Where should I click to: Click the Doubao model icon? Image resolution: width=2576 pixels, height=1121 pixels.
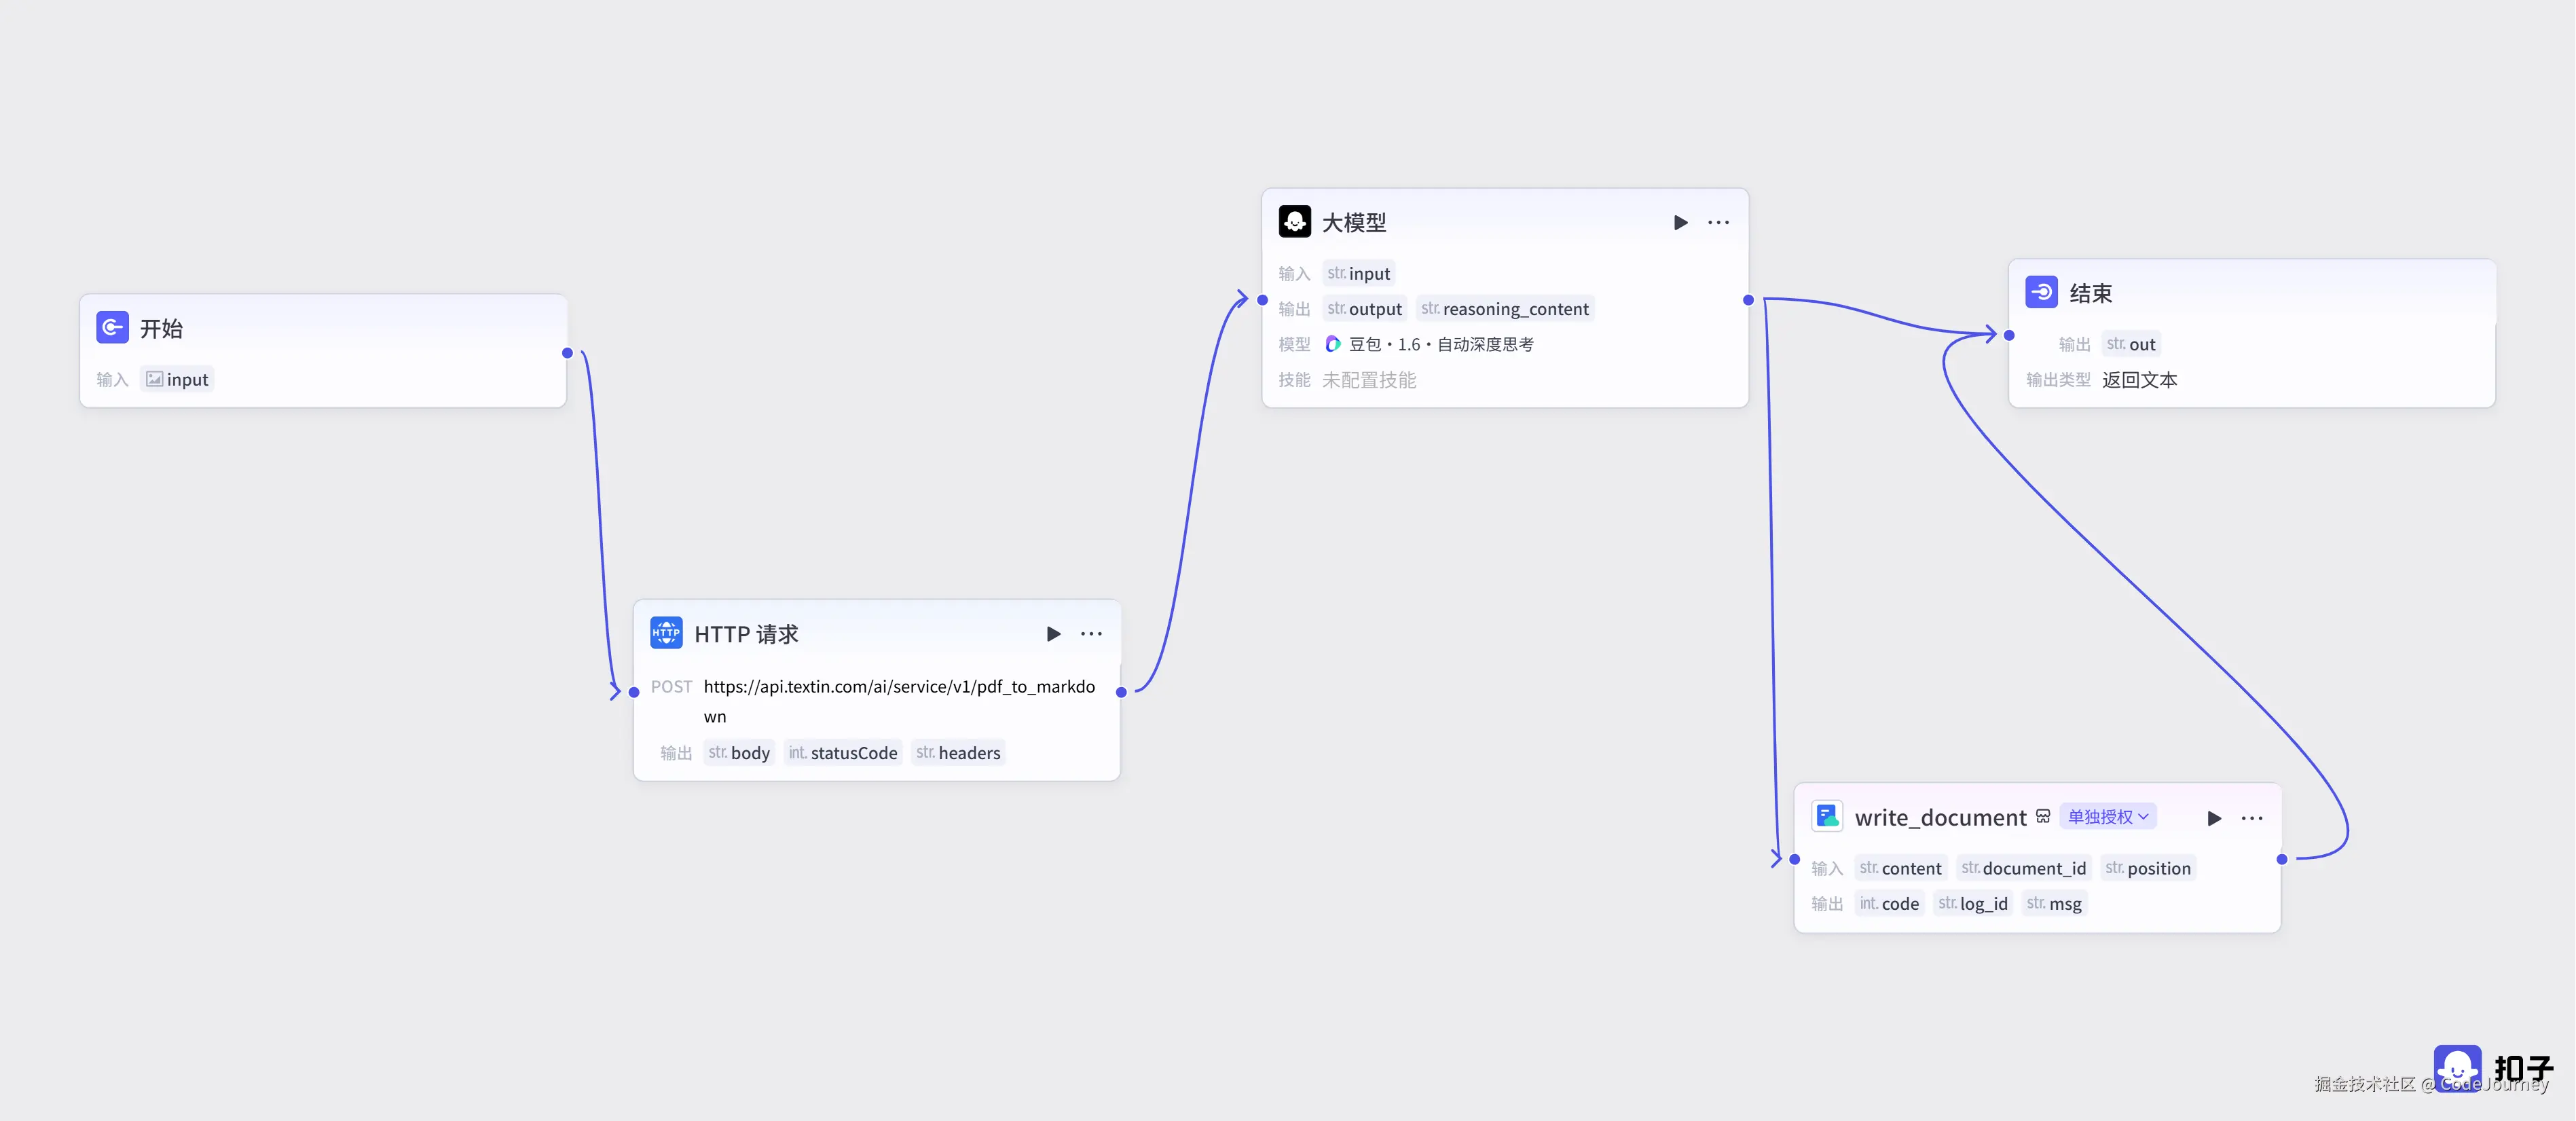tap(1332, 344)
